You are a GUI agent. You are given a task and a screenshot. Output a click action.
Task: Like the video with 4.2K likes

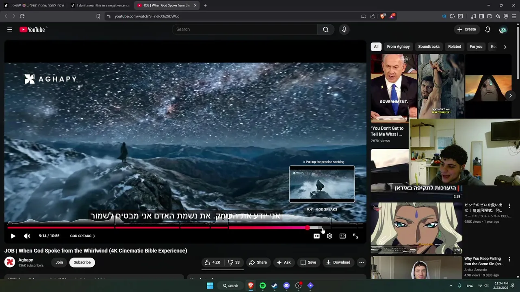[x=212, y=262]
